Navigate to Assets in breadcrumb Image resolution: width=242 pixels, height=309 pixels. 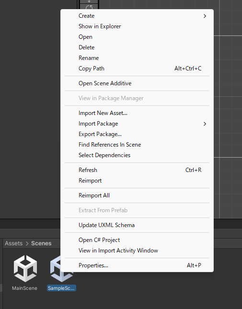[x=13, y=243]
